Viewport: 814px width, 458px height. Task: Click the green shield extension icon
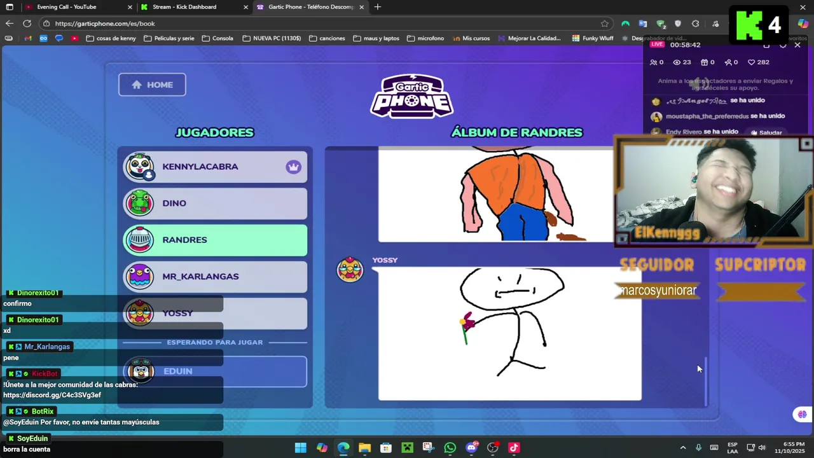coord(661,24)
